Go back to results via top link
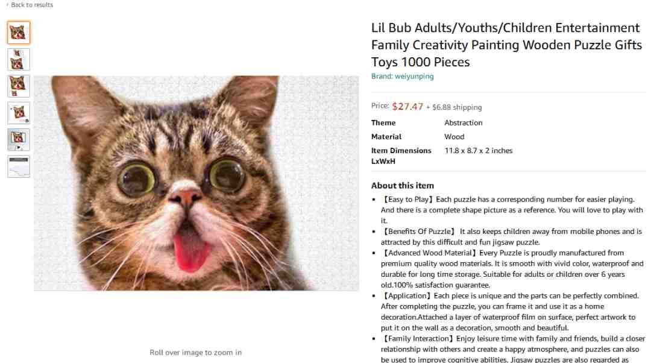 click(x=32, y=5)
